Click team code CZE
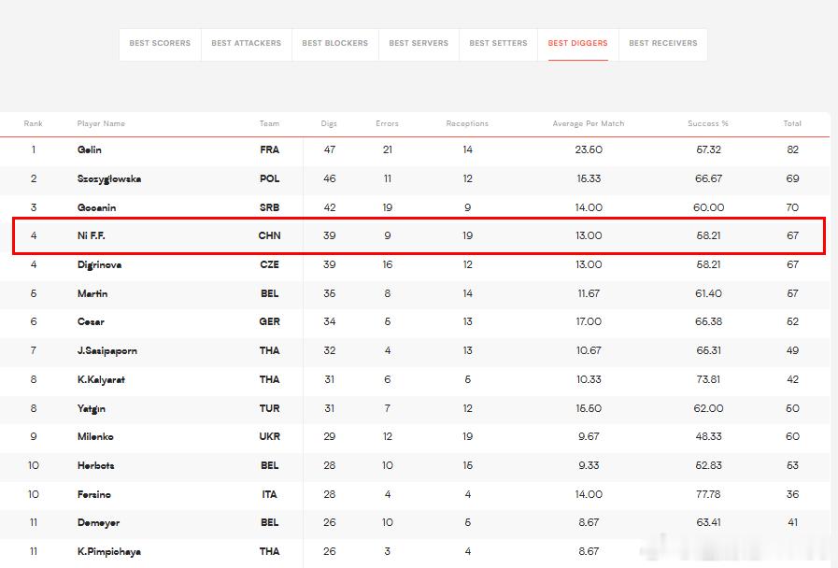Screen dimensions: 838x568 coord(269,264)
